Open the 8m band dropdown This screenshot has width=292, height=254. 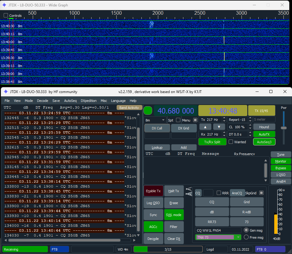click(155, 120)
